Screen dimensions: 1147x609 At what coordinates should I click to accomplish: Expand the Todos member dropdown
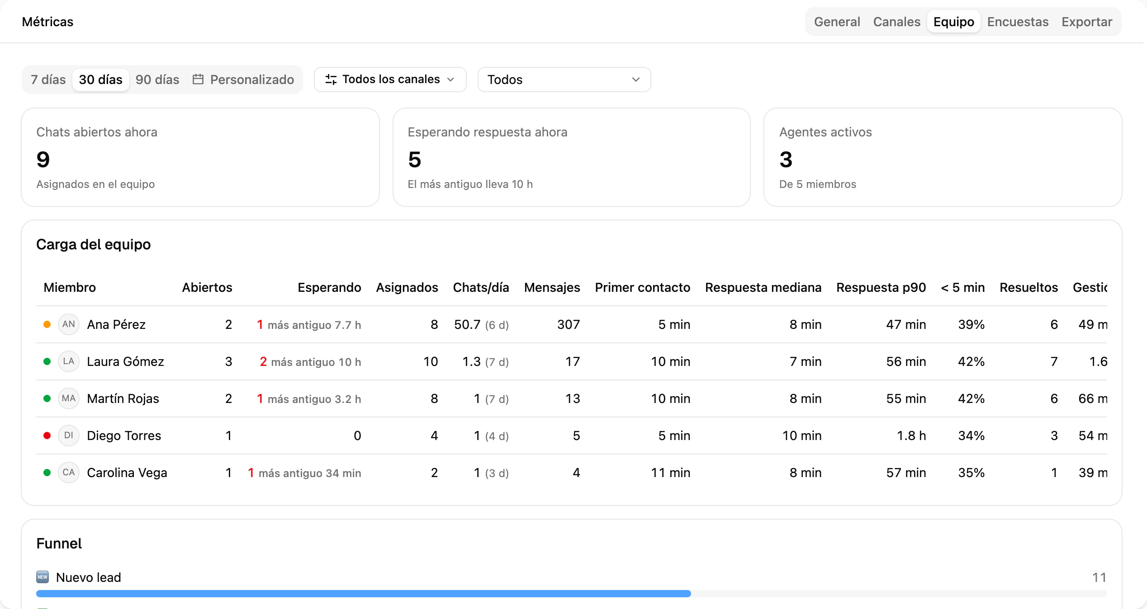tap(564, 80)
